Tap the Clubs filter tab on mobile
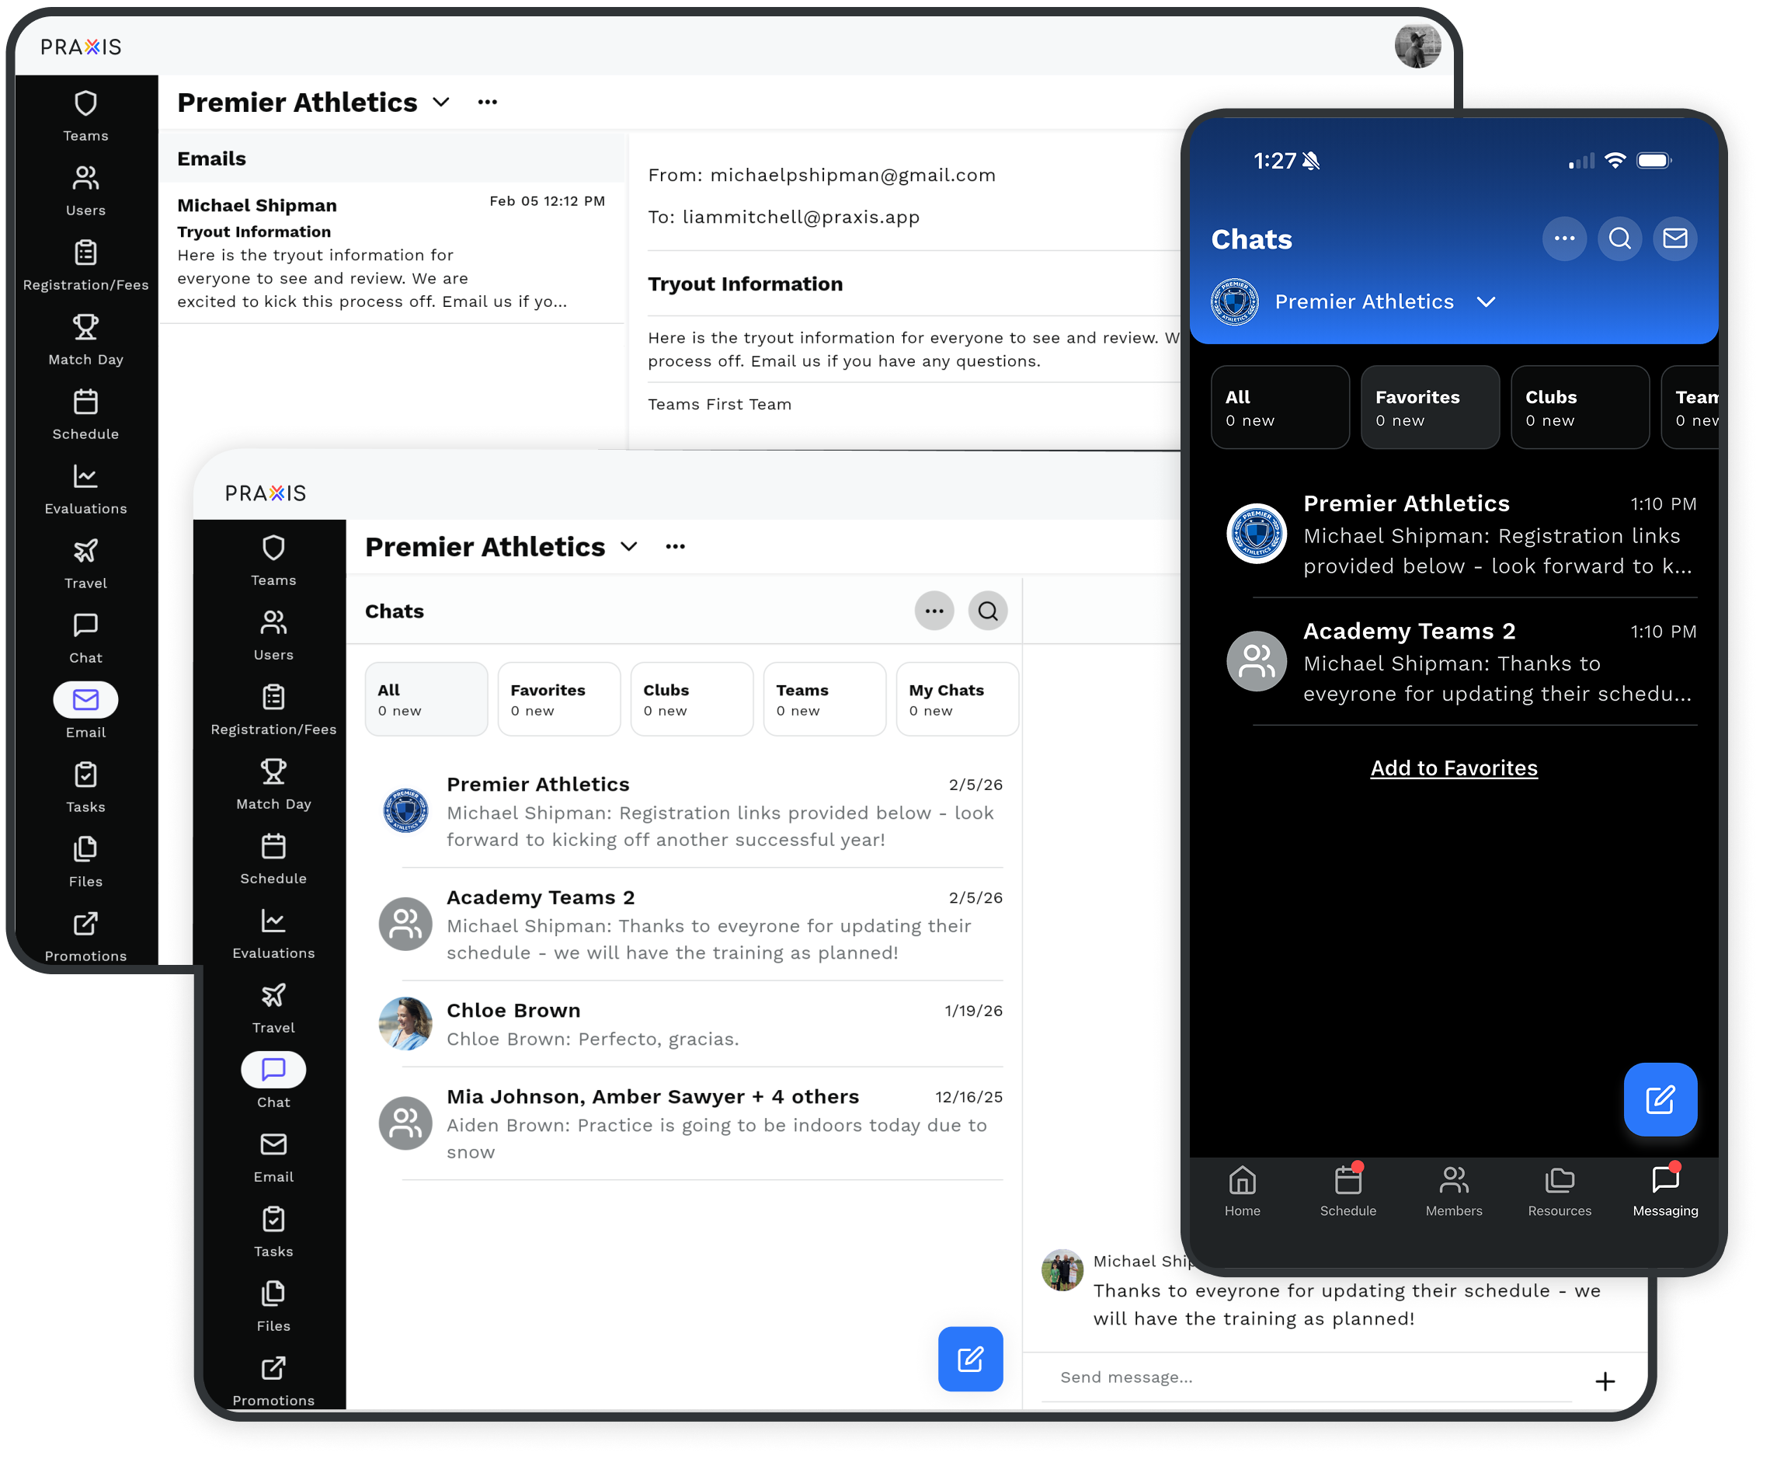Image resolution: width=1770 pixels, height=1466 pixels. click(x=1579, y=407)
